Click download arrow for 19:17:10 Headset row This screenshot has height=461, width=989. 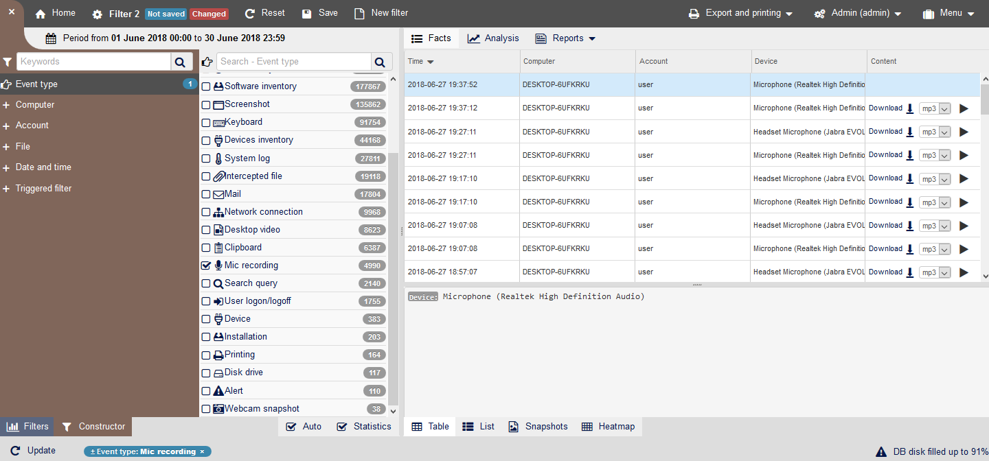[x=910, y=178]
